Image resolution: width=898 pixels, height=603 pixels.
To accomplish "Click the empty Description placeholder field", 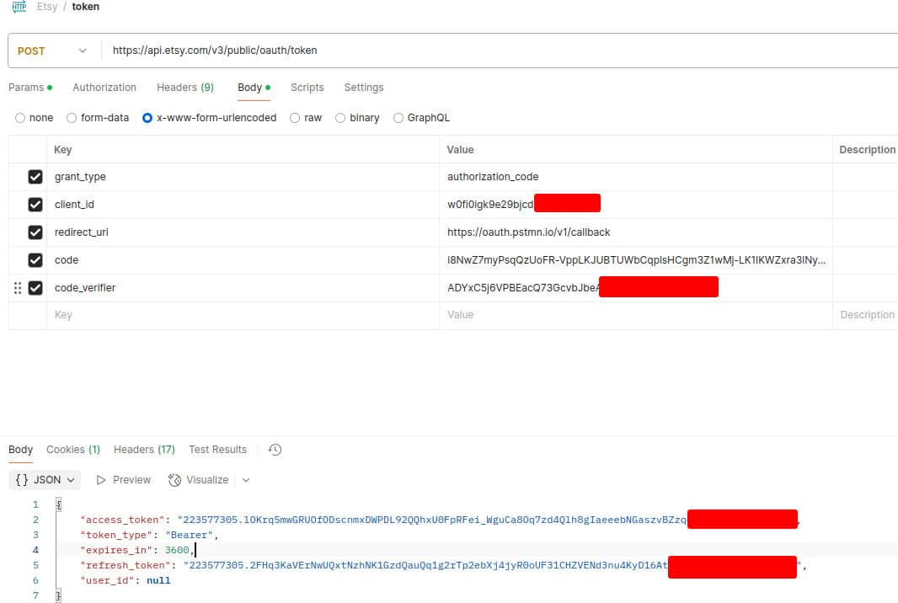I will [x=865, y=316].
